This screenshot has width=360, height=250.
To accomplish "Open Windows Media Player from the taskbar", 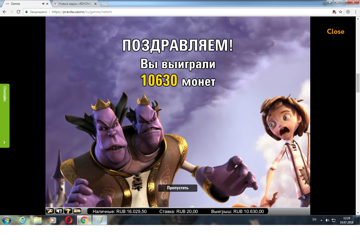I will point(53,220).
